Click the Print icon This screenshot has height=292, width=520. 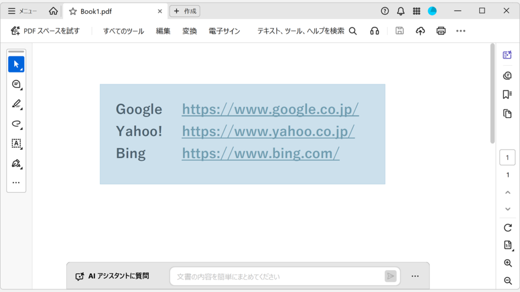[441, 31]
